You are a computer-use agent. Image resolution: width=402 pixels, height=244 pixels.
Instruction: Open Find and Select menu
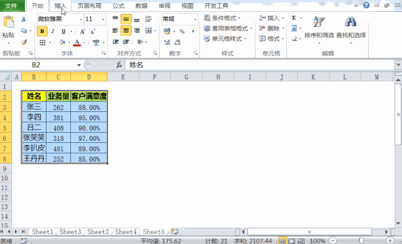tap(351, 30)
